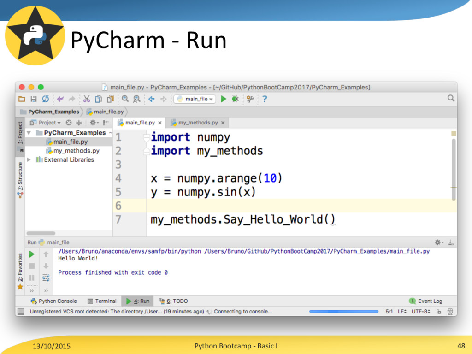Viewport: 472px width, 354px height.
Task: Click the editor vertical scrollbar
Action: pos(454,170)
